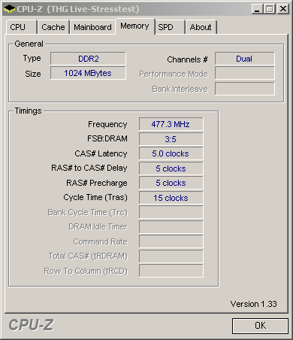Image resolution: width=293 pixels, height=340 pixels.
Task: Select the Mainboard tab
Action: coord(92,27)
